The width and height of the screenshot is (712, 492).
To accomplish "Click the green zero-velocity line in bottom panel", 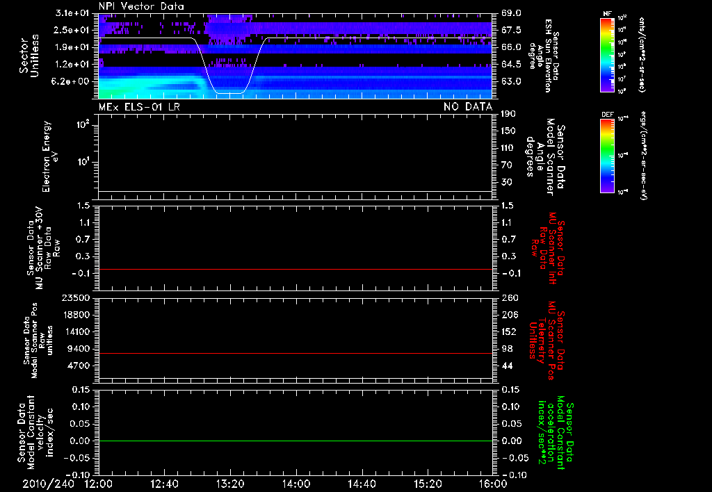I will click(x=295, y=441).
